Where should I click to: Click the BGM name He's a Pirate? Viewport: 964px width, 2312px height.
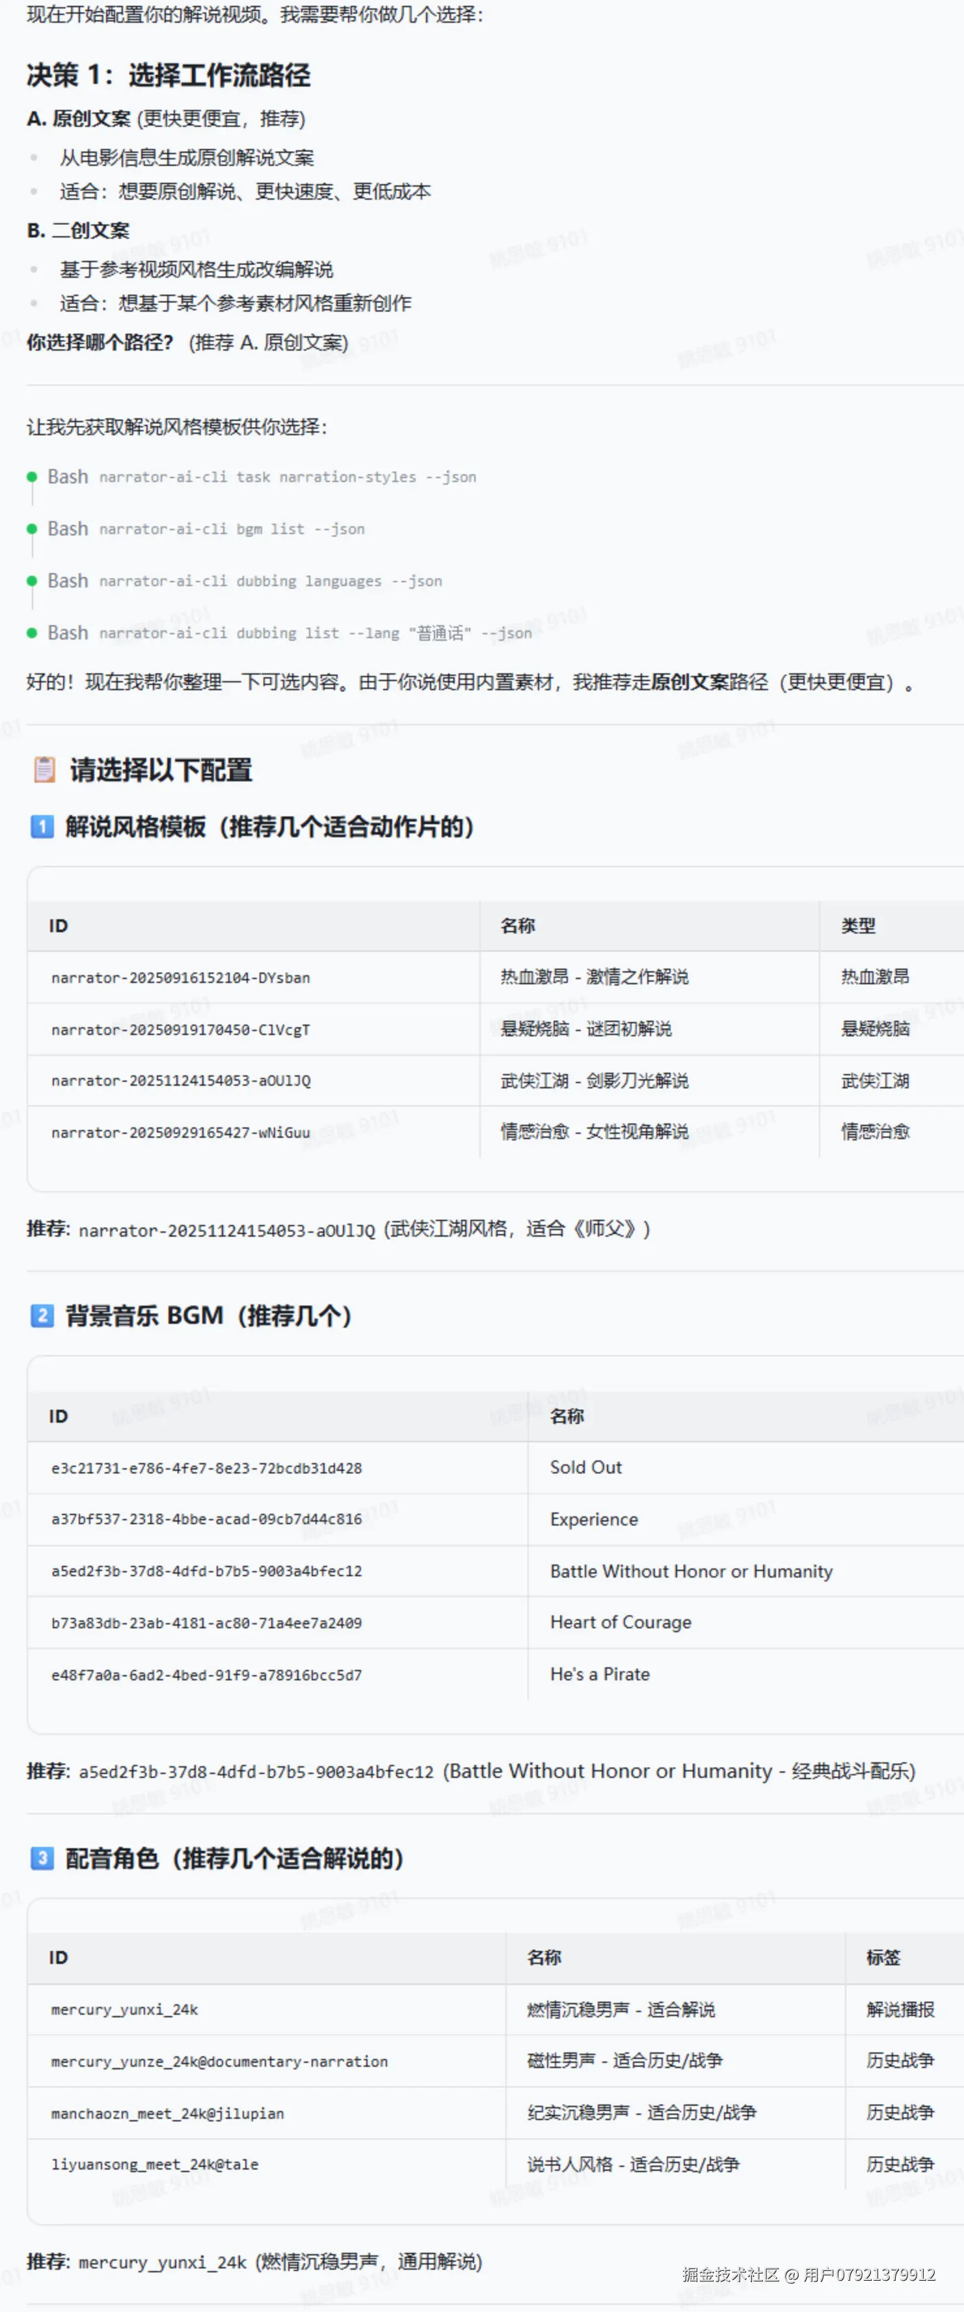coord(600,1674)
